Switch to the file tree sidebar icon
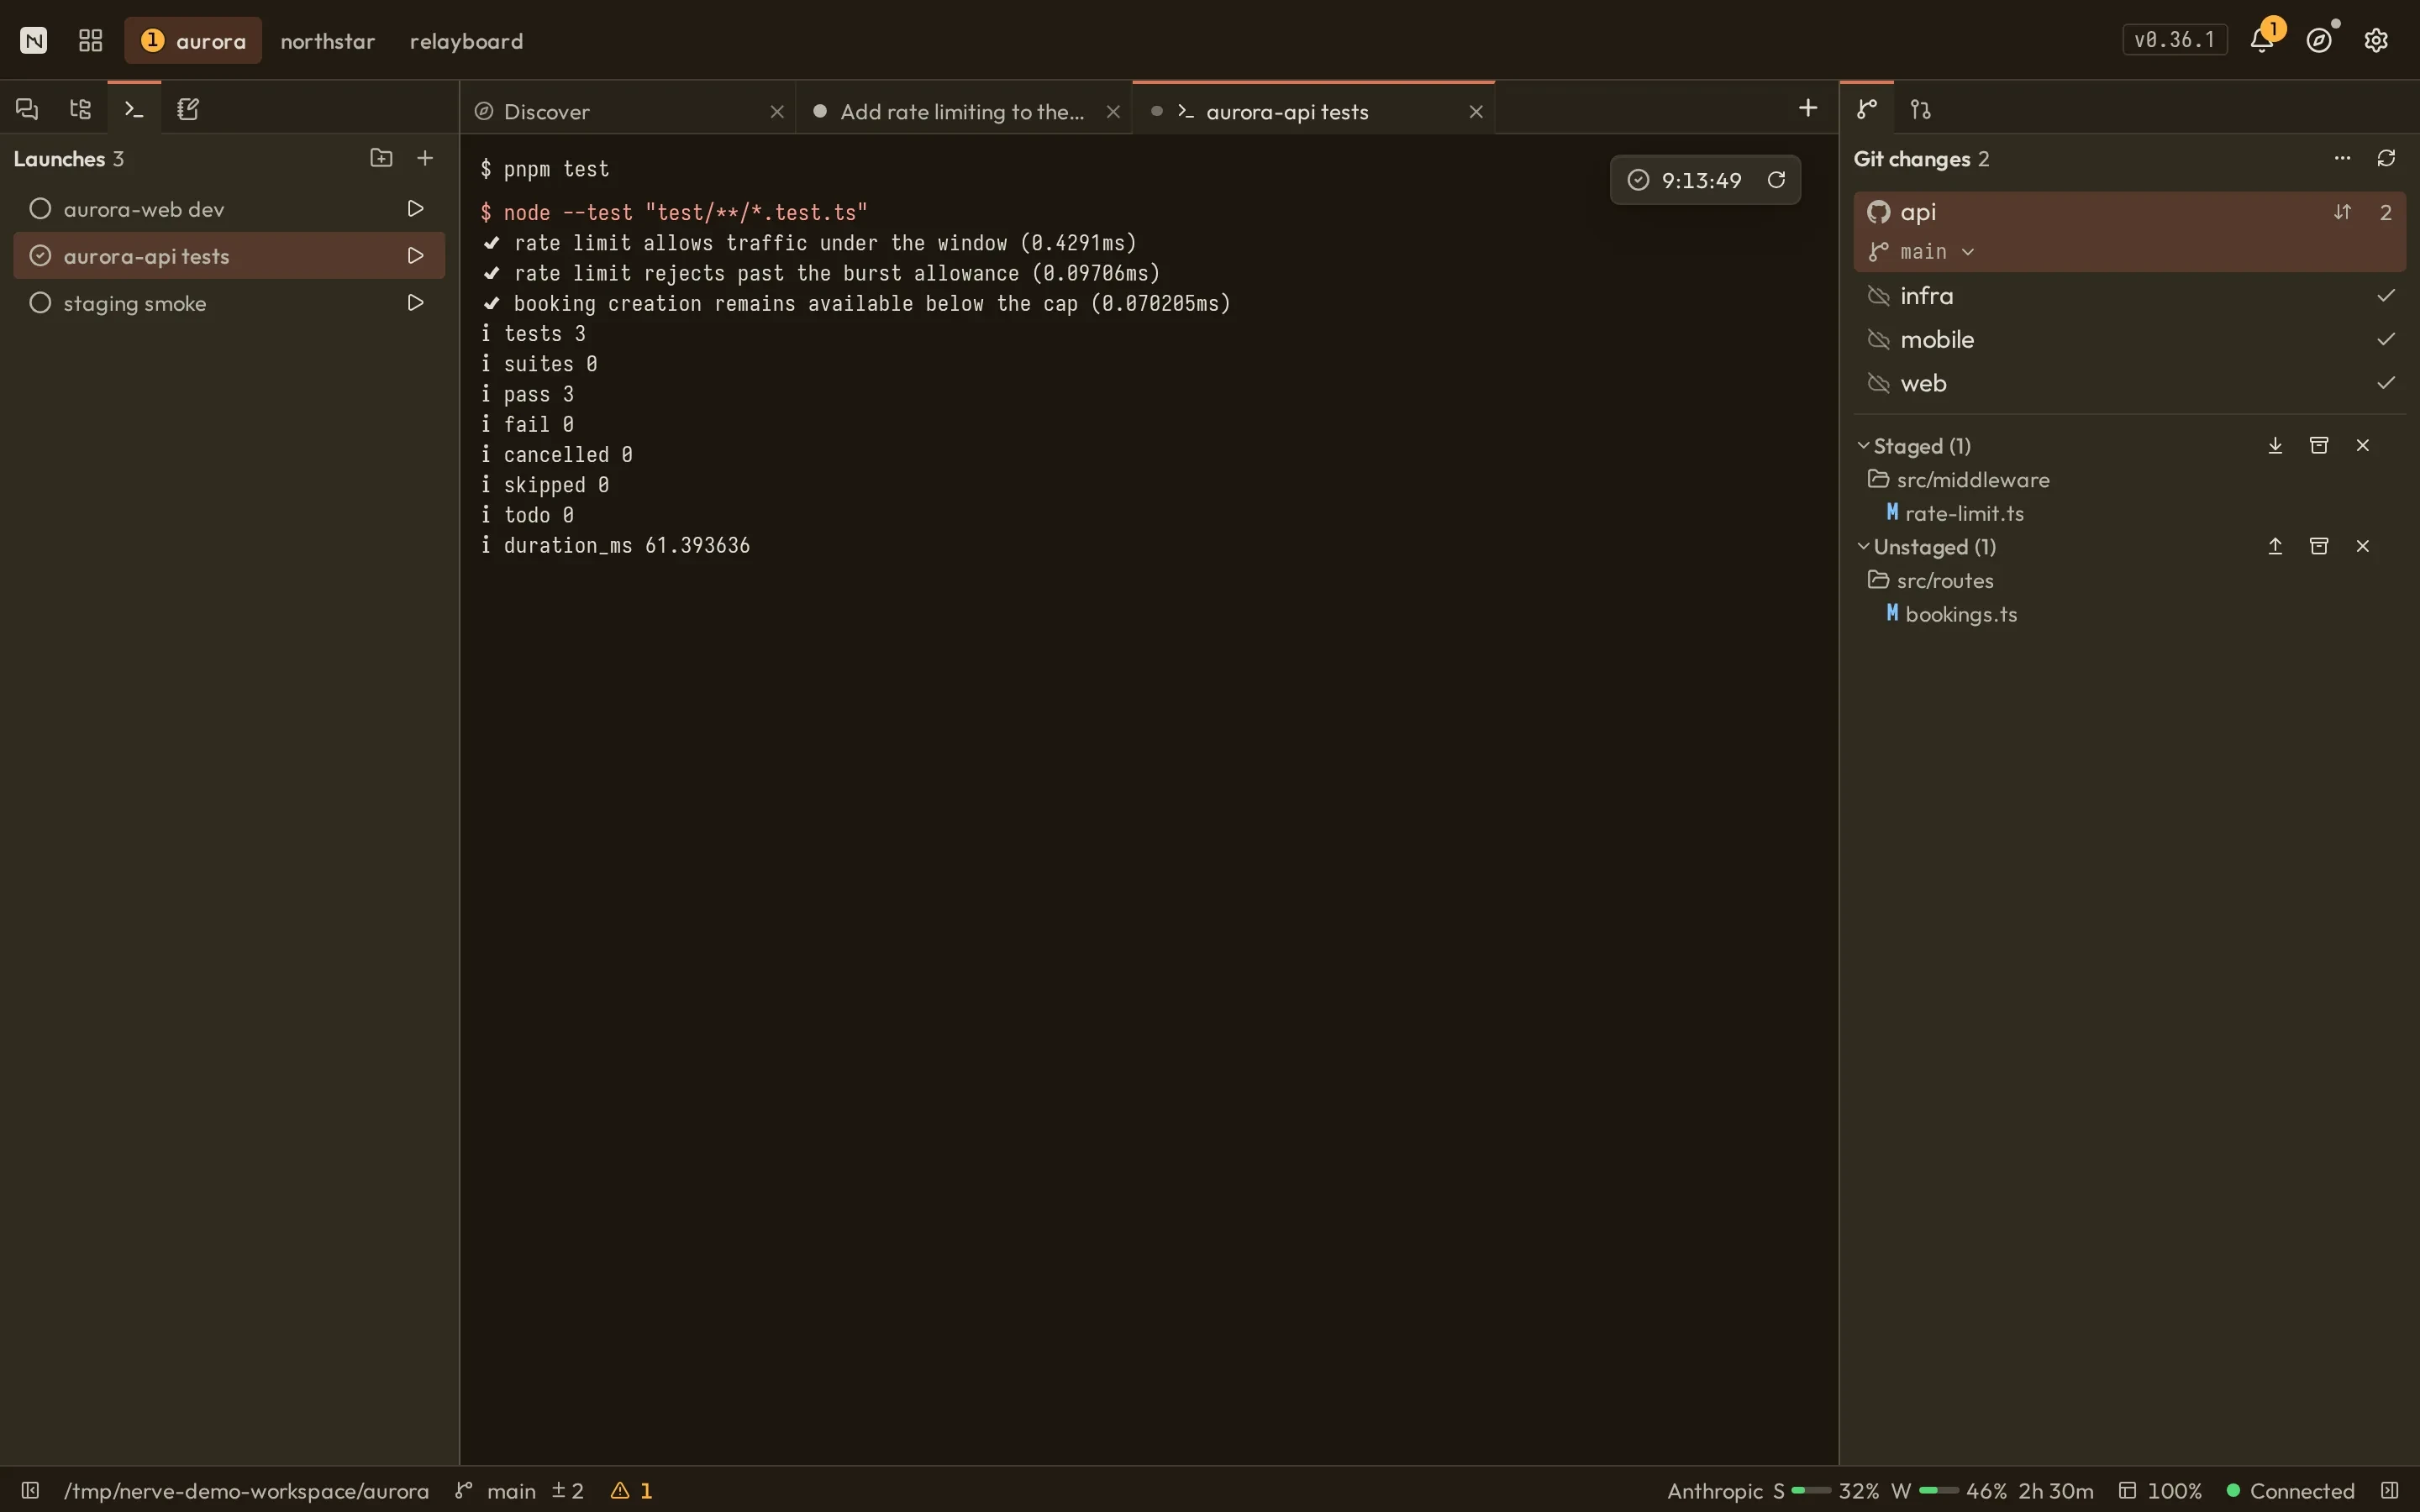Image resolution: width=2420 pixels, height=1512 pixels. pyautogui.click(x=80, y=109)
